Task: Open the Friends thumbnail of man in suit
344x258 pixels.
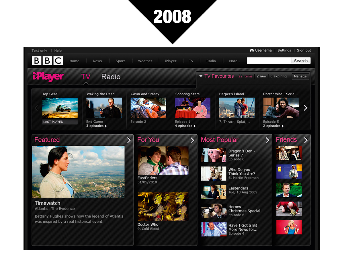Action: pyautogui.click(x=289, y=190)
